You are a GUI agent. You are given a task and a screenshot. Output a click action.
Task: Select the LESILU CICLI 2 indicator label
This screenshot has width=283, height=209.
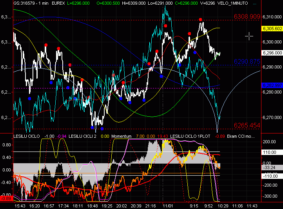82,136
